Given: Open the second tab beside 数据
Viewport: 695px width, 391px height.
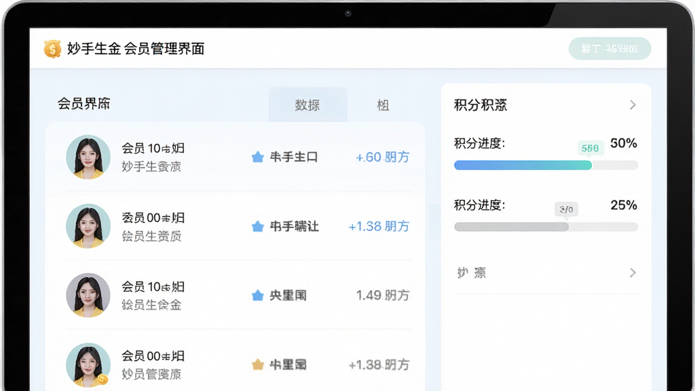Looking at the screenshot, I should (x=383, y=105).
